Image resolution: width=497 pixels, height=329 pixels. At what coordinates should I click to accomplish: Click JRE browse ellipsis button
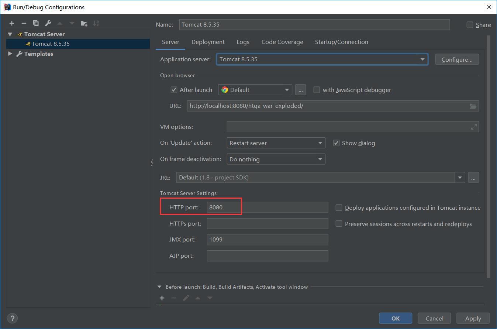pyautogui.click(x=473, y=178)
